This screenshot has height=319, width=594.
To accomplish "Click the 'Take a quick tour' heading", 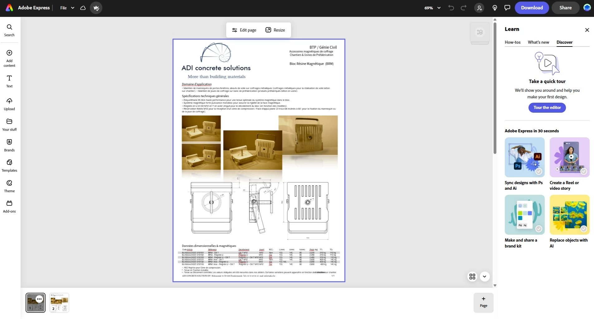I will point(547,81).
